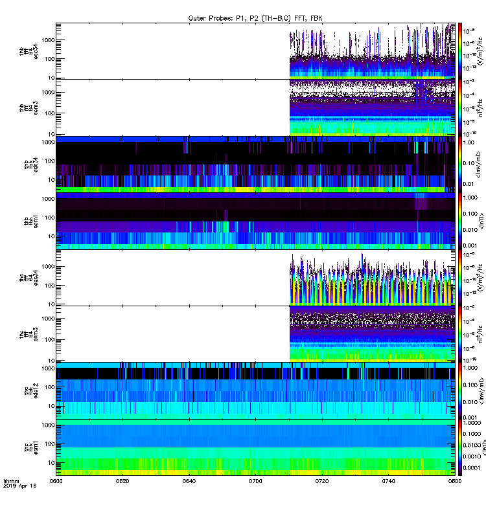Select the thb fbk edc34 axis label

[31, 164]
